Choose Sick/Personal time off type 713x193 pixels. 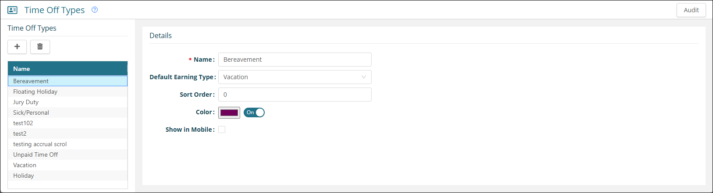(31, 112)
